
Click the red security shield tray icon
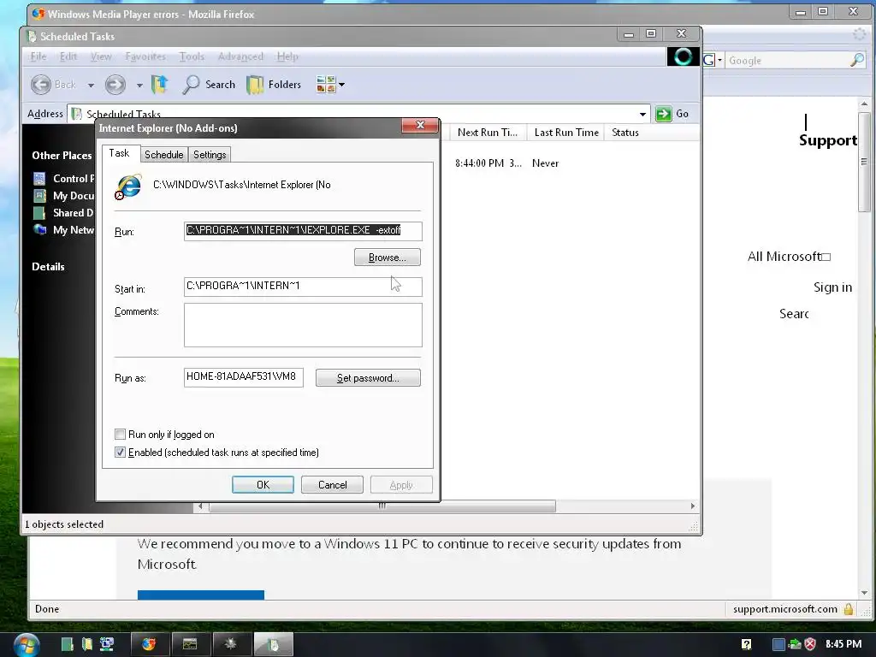(x=810, y=644)
